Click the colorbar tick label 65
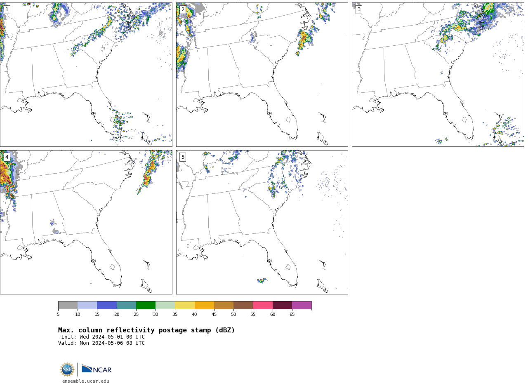The height and width of the screenshot is (386, 528). click(x=292, y=314)
